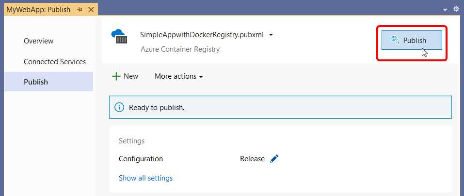
Task: Click the info icon in the status banner
Action: (119, 107)
